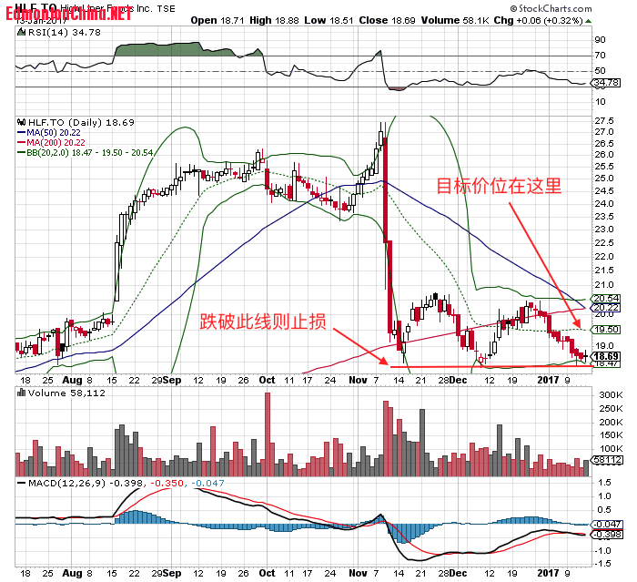Click the -1.5 label on MACD axis

(x=604, y=564)
